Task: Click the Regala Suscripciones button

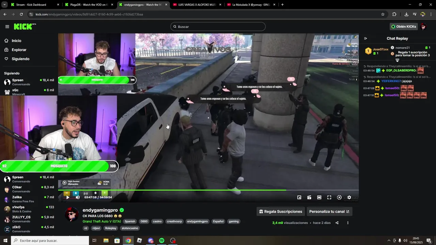Action: pos(281,211)
